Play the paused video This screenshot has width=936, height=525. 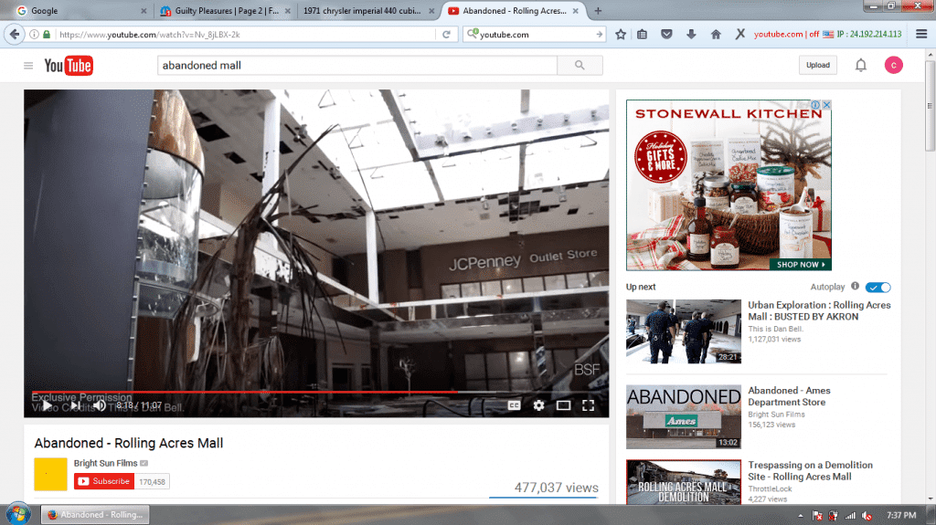[47, 405]
